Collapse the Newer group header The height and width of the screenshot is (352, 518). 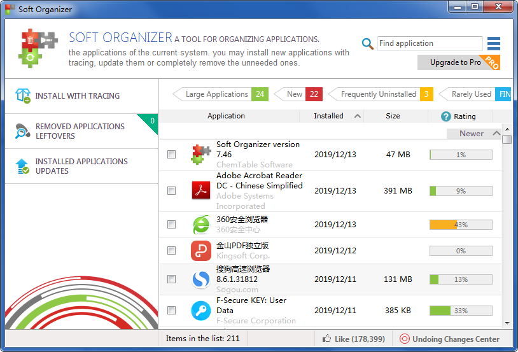(474, 134)
